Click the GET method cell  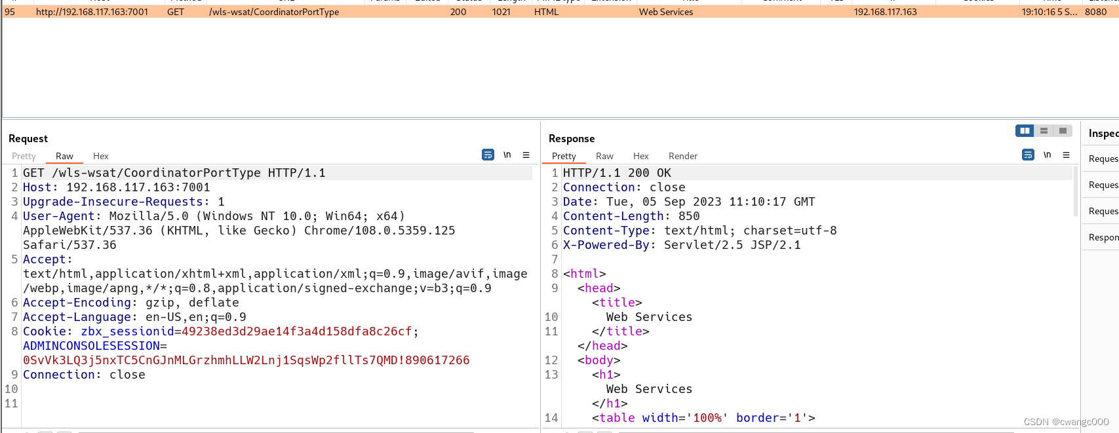(176, 12)
